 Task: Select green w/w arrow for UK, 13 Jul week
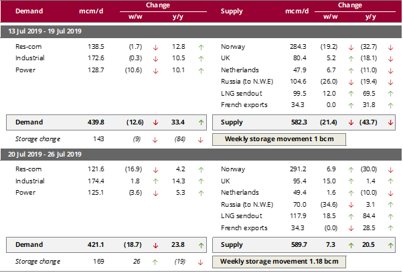[x=351, y=58]
